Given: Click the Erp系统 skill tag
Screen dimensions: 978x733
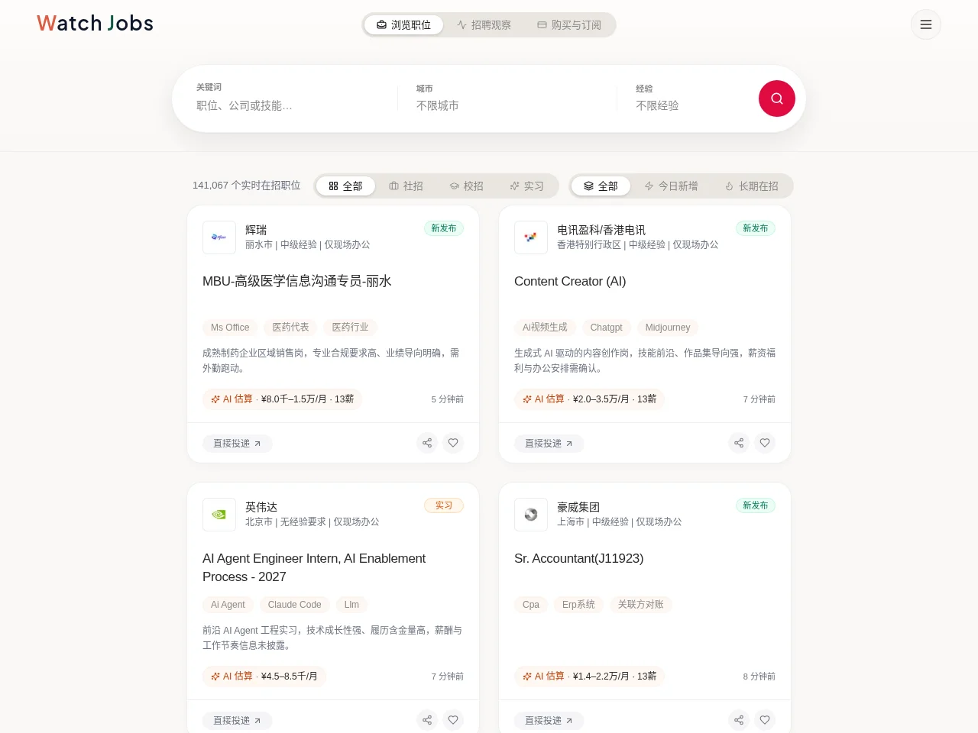Looking at the screenshot, I should click(578, 605).
